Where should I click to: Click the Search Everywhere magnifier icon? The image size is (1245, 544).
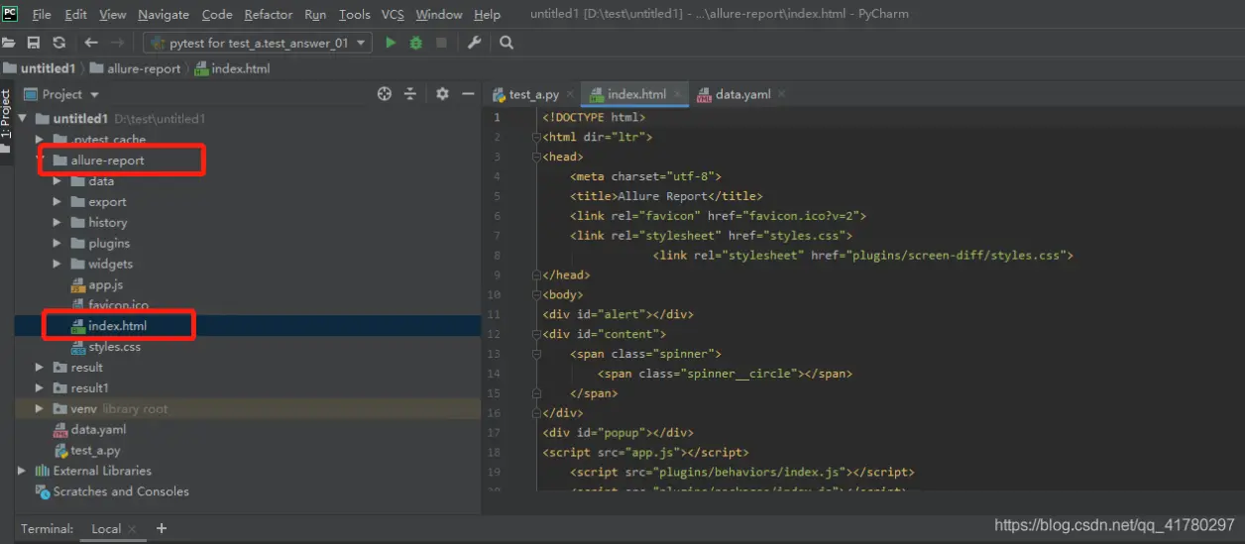tap(507, 43)
